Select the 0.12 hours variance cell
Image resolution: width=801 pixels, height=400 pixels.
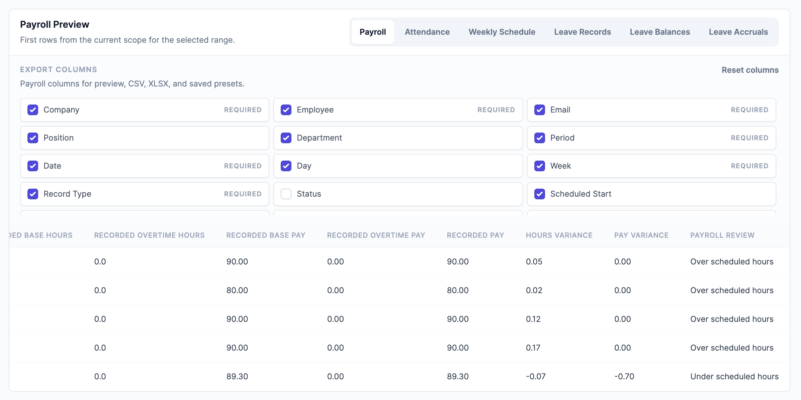(x=533, y=319)
